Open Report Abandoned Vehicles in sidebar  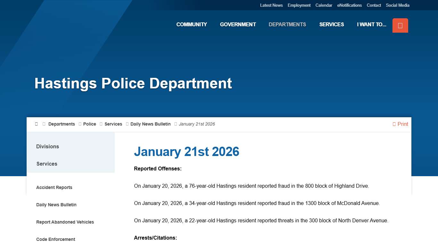(x=65, y=222)
